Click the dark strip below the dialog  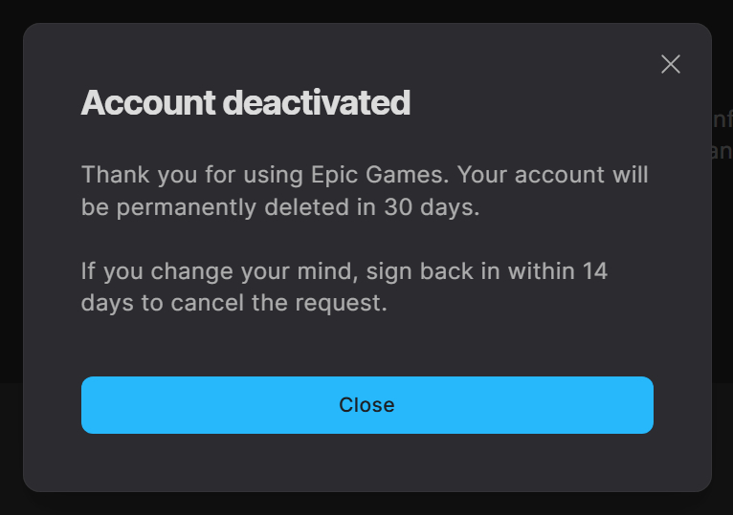(x=366, y=504)
